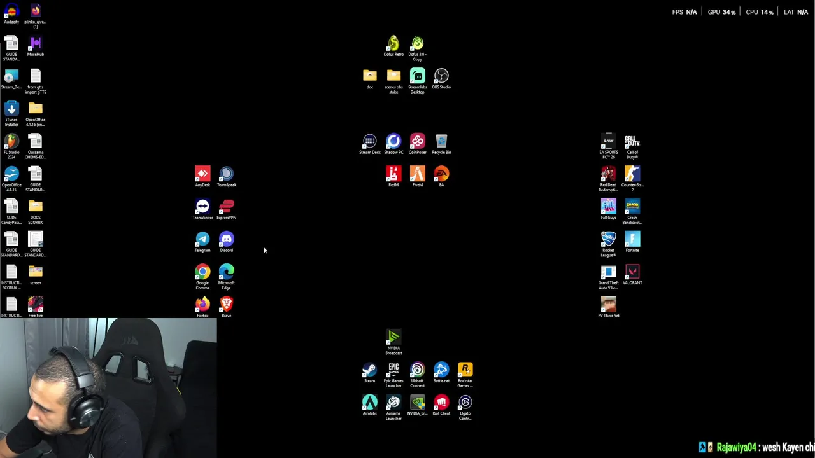This screenshot has width=815, height=458.
Task: Select the 'Oussama CHEMS-ED...' document
Action: tap(36, 147)
